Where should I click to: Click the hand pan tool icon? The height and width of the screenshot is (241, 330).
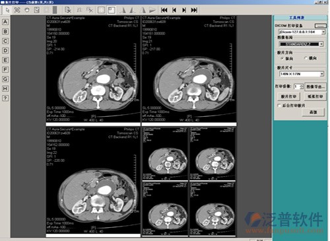pyautogui.click(x=27, y=10)
